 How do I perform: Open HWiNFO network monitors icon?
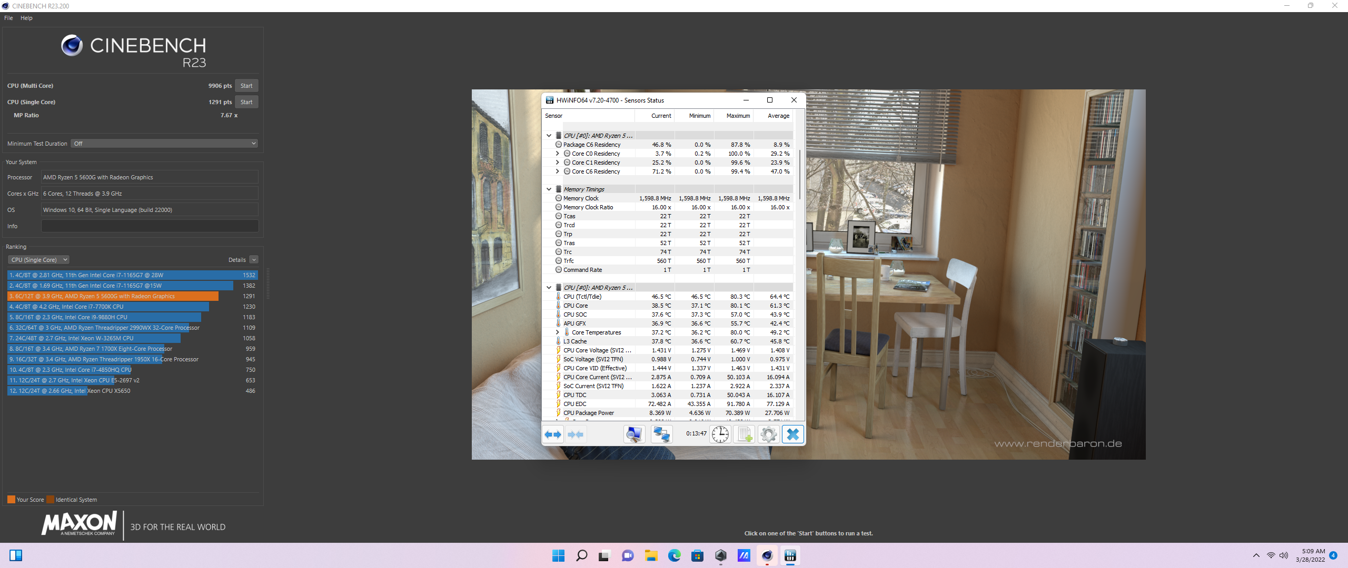coord(661,434)
